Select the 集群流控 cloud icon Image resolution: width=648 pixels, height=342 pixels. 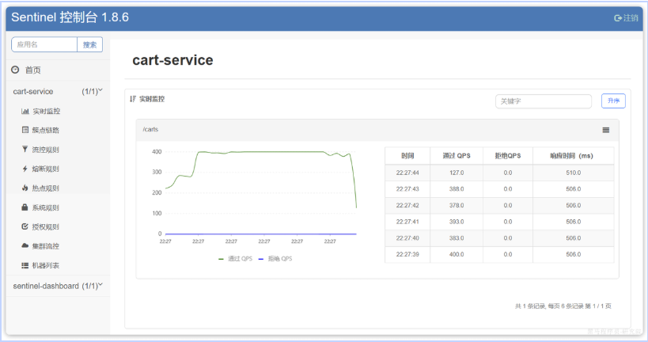click(25, 246)
